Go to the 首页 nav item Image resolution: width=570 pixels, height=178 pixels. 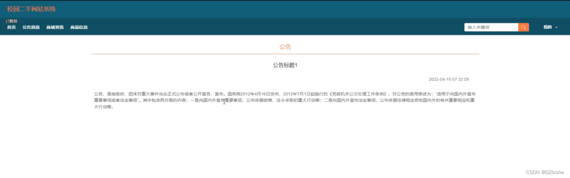pos(11,27)
